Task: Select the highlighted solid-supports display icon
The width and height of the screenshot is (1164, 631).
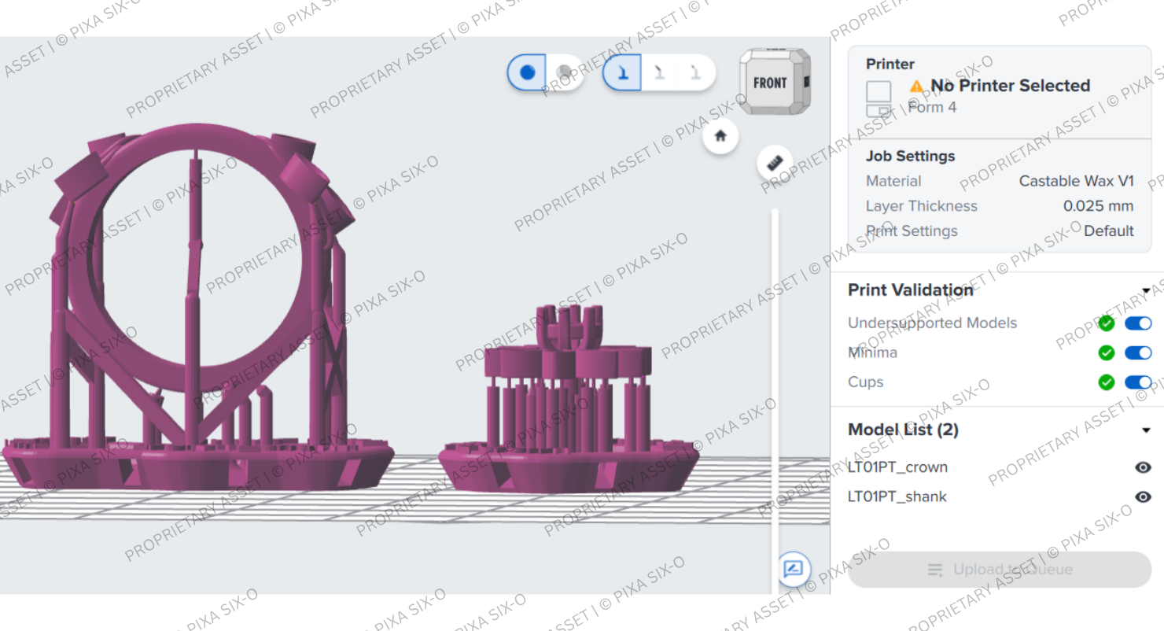Action: click(x=622, y=72)
